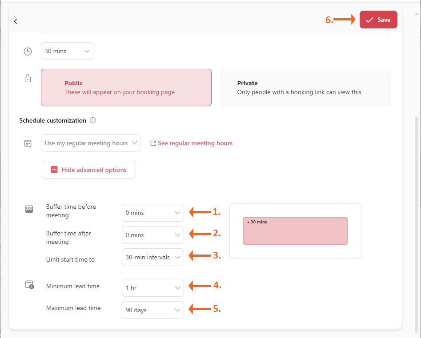421x338 pixels.
Task: Collapse with Hide advanced options
Action: pyautogui.click(x=89, y=170)
